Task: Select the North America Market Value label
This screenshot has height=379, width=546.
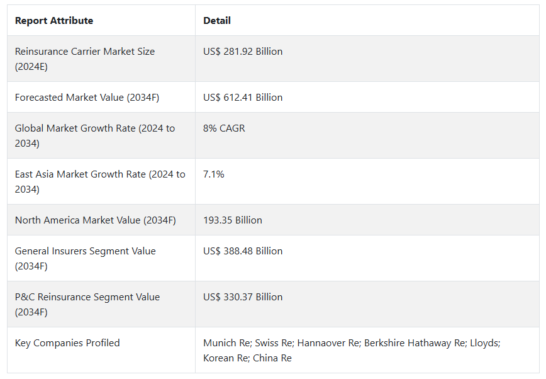Action: pos(95,220)
